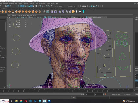Switch to the Substance shelf tab
The width and height of the screenshot is (138, 103).
coord(76,9)
